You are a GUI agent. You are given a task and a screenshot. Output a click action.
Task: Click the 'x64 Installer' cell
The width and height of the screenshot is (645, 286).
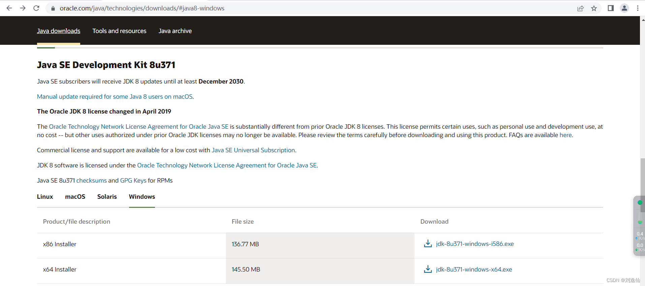tap(60, 269)
